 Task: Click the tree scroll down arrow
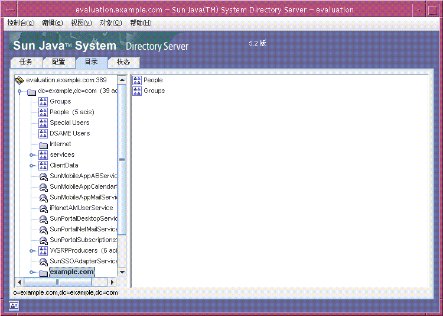(122, 272)
